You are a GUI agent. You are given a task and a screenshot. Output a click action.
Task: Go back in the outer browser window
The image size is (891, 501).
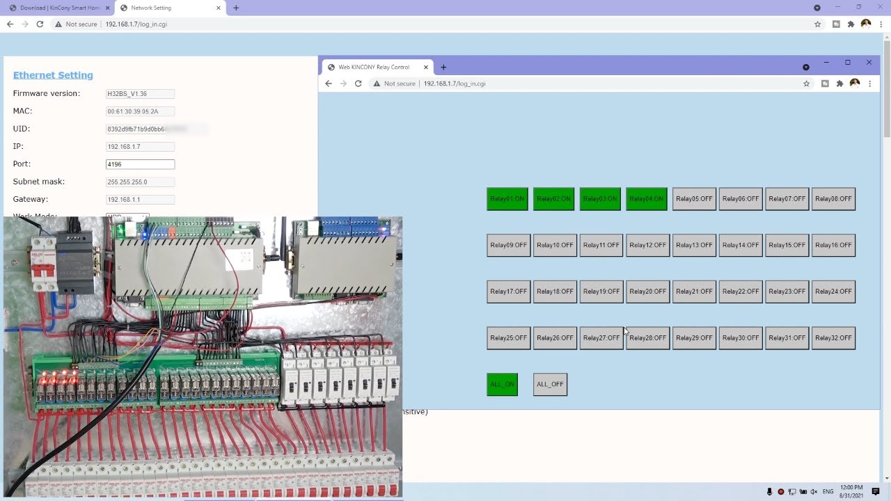10,24
